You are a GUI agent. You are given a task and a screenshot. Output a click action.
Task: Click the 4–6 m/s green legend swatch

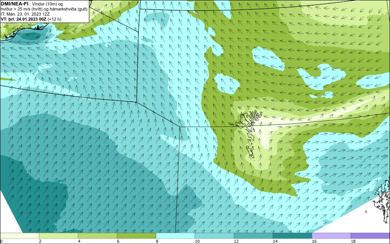[97, 235]
